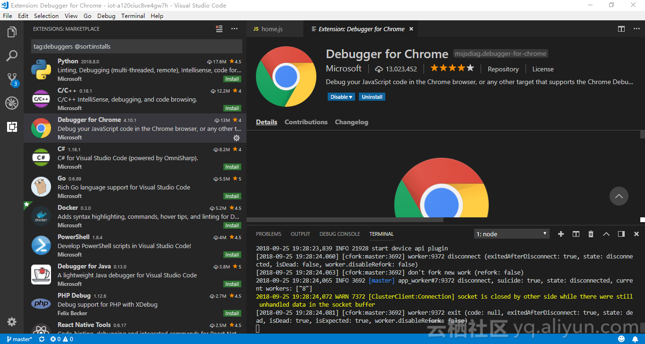The width and height of the screenshot is (645, 344).
Task: Open the terminal selector '1: node' dropdown
Action: click(512, 234)
